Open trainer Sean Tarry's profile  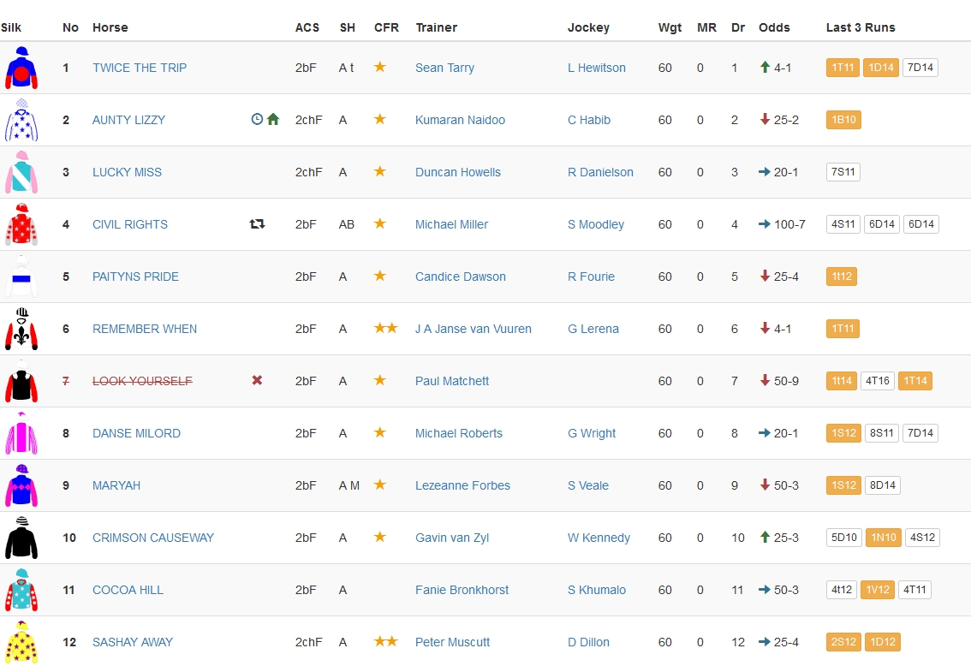click(x=444, y=68)
